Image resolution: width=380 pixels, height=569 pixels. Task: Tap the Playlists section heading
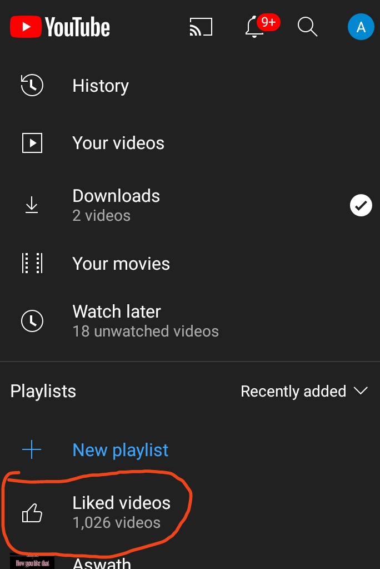(x=43, y=391)
